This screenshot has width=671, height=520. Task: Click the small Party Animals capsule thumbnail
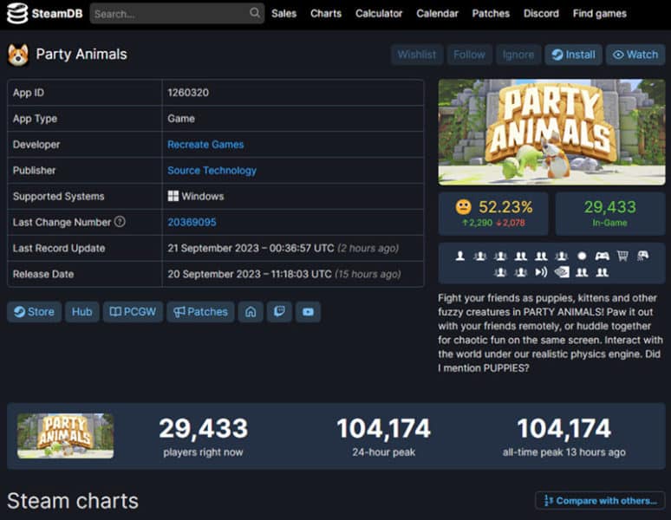[x=66, y=436]
